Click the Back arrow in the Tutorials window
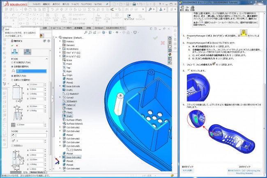This screenshot has width=267, height=178. tap(187, 8)
